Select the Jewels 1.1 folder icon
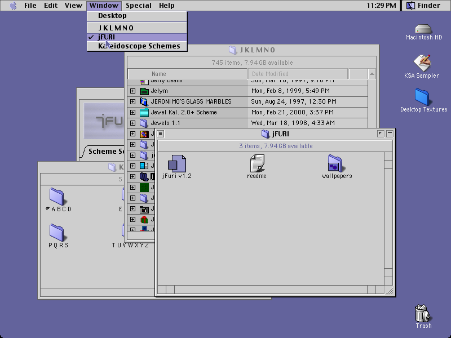 pyautogui.click(x=144, y=123)
